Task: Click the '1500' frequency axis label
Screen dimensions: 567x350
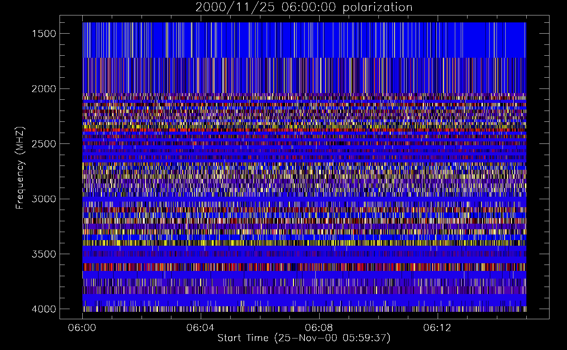Action: [x=44, y=34]
